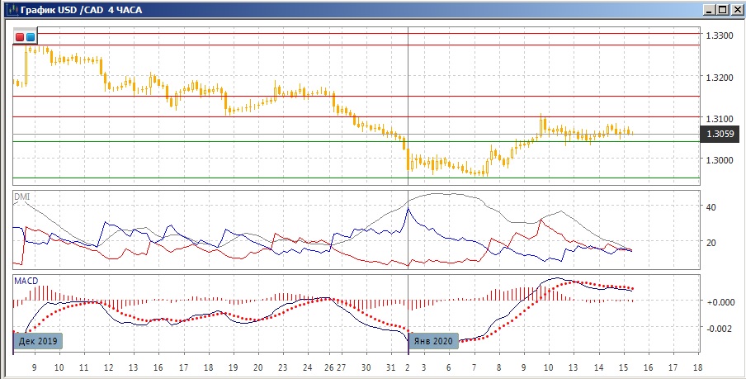
Task: Click the blue square chart button
Action: [31, 37]
